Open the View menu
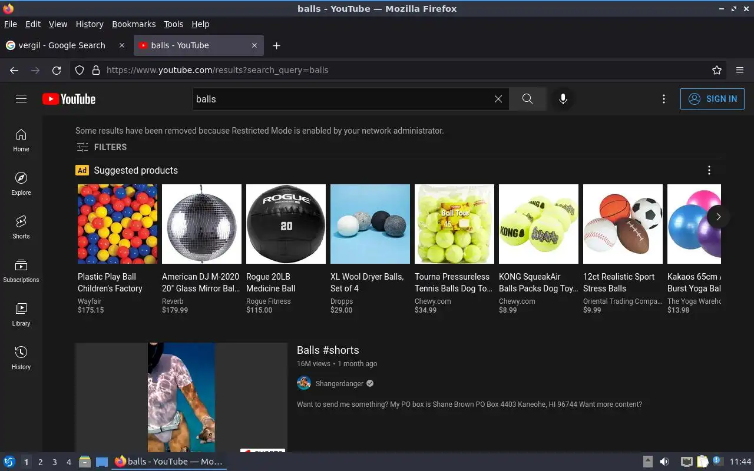The height and width of the screenshot is (471, 754). tap(58, 24)
